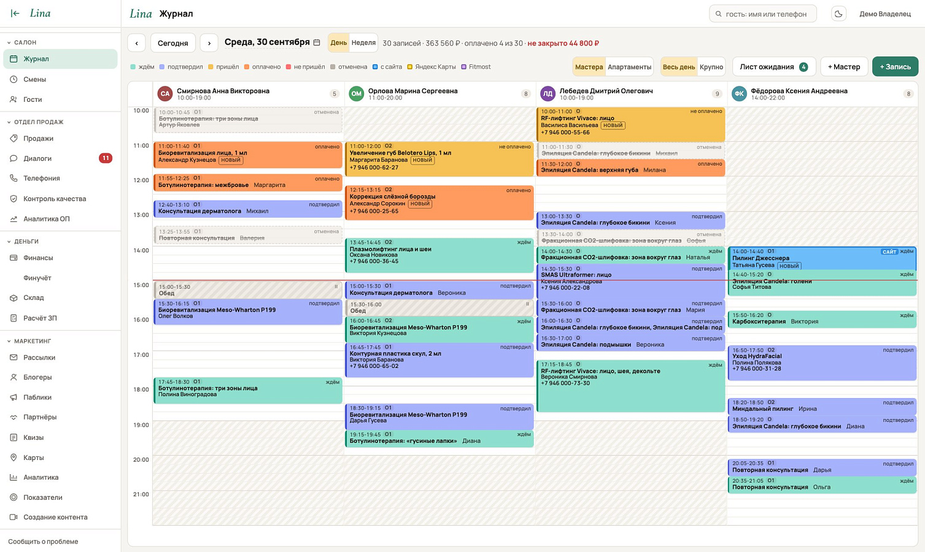The image size is (925, 552).
Task: Focus the guest search field
Action: pyautogui.click(x=763, y=13)
